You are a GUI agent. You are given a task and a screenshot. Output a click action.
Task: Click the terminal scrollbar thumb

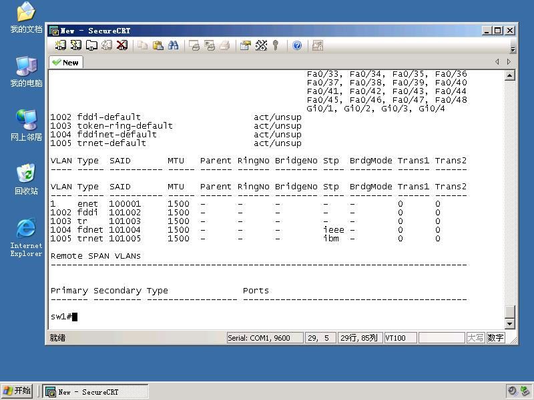click(x=509, y=312)
